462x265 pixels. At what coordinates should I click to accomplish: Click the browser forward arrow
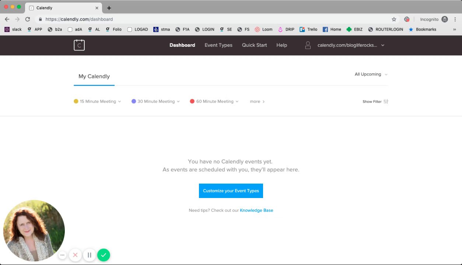pos(17,19)
